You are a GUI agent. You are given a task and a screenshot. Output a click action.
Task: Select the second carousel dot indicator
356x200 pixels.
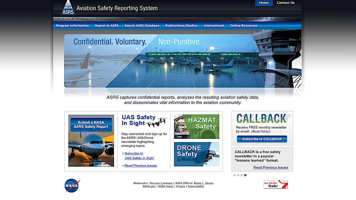point(238,175)
